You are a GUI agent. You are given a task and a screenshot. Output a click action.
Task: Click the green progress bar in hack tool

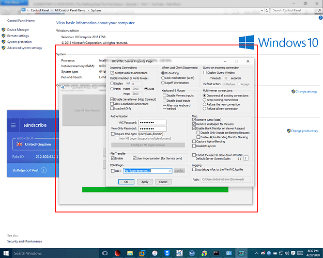click(155, 189)
